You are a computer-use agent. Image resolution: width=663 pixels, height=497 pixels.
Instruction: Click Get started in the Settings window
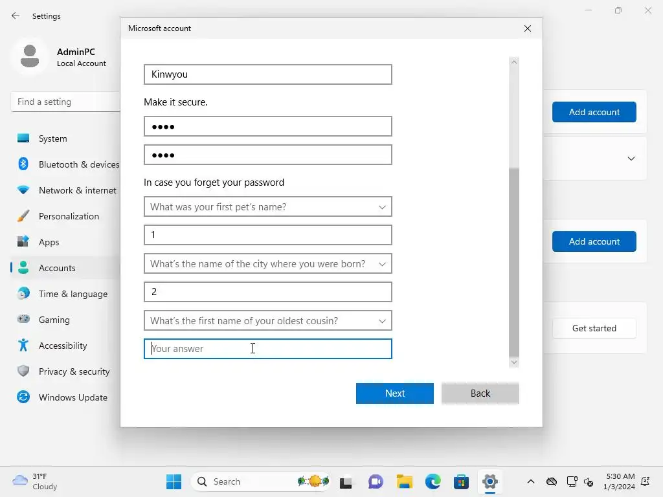click(594, 328)
